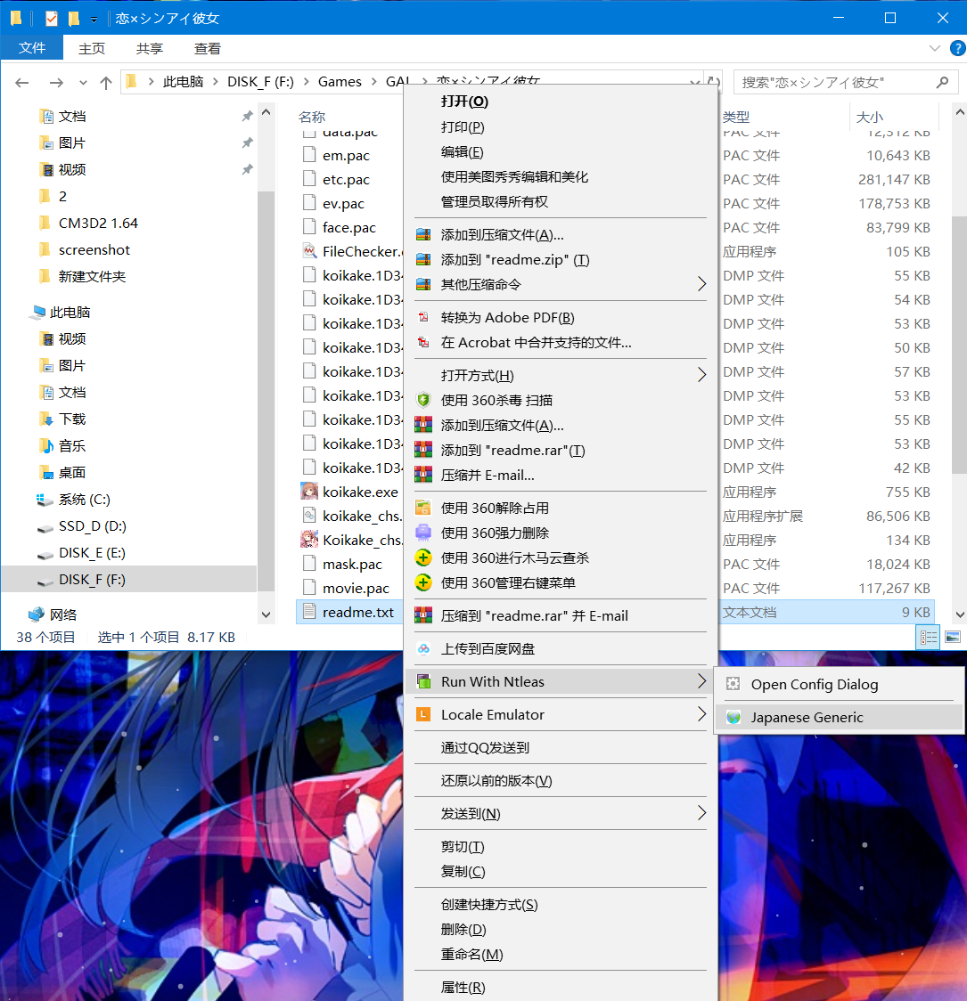Go back with the back arrow
This screenshot has height=1001, width=967.
click(x=22, y=82)
